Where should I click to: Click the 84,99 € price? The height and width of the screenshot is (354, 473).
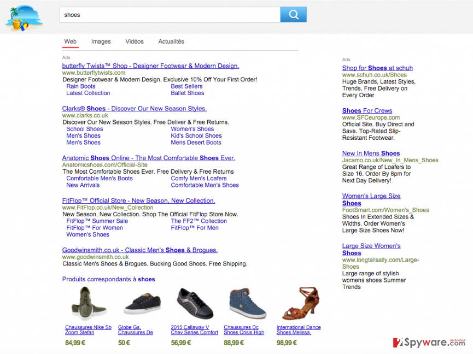pos(75,343)
